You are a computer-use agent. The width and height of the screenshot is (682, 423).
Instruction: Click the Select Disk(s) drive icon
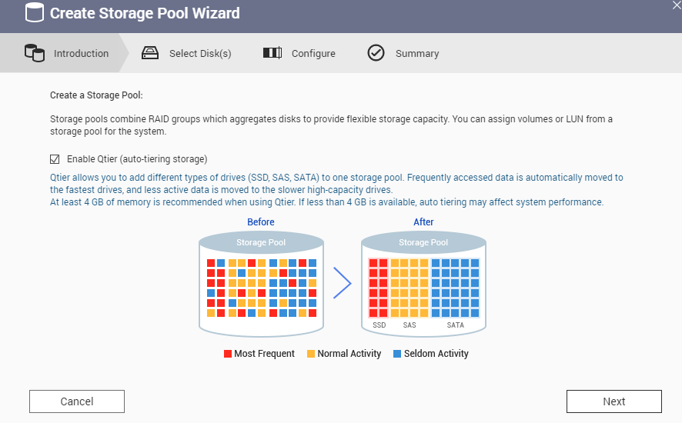(x=150, y=53)
